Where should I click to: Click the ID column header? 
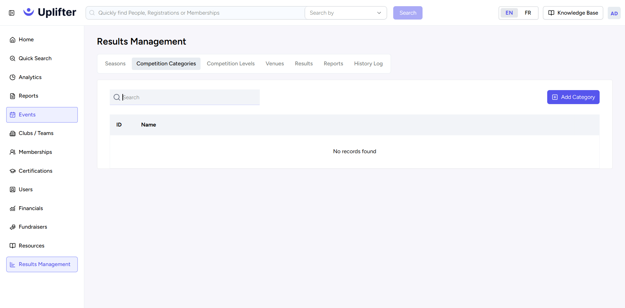119,125
